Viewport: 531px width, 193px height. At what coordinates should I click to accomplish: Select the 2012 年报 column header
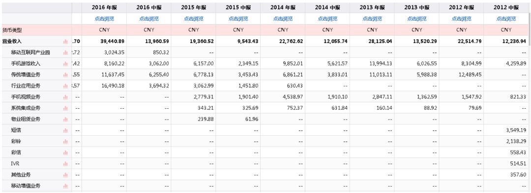click(462, 8)
